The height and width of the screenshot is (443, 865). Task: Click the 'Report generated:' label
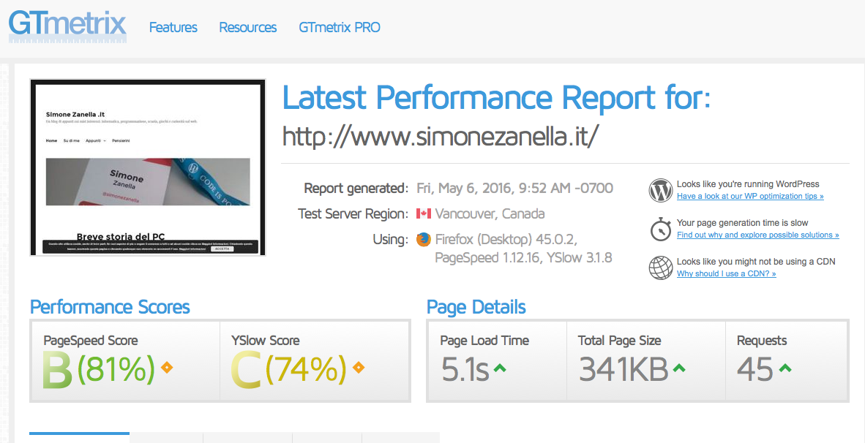point(356,189)
